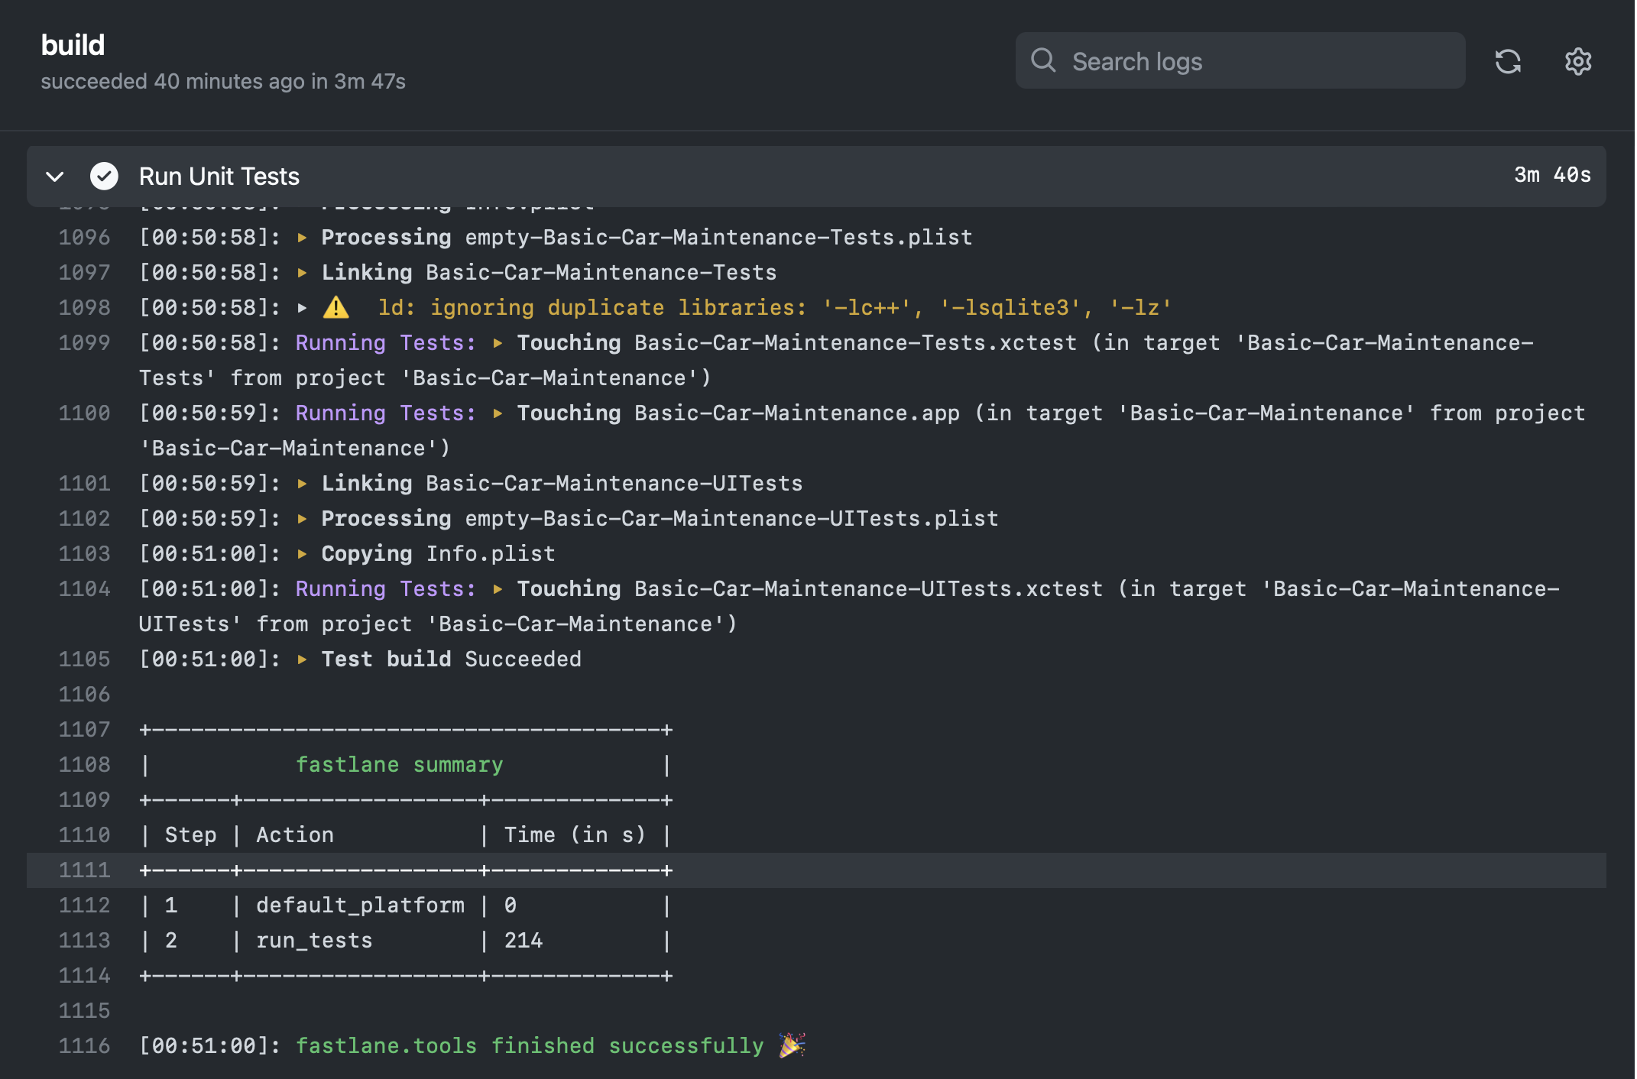This screenshot has width=1637, height=1079.
Task: Click the refresh logs icon
Action: [1509, 61]
